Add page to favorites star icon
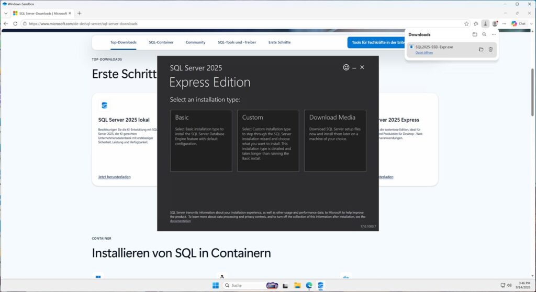 (466, 24)
